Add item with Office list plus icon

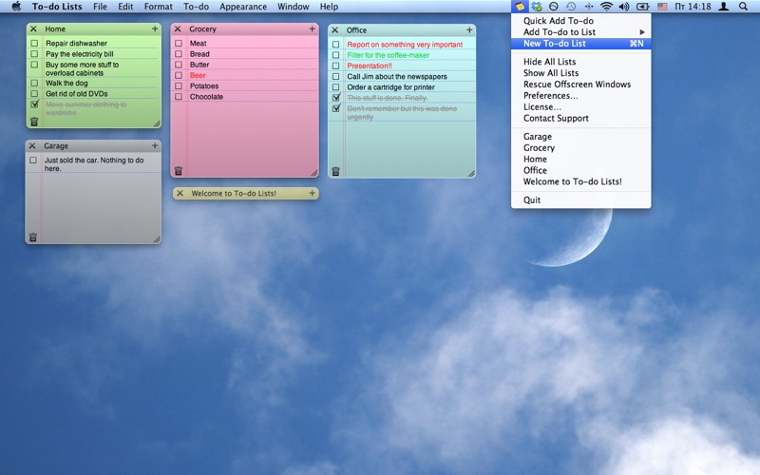pyautogui.click(x=469, y=30)
